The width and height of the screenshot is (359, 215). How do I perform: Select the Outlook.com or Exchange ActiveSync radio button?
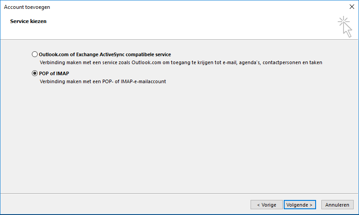[35, 54]
